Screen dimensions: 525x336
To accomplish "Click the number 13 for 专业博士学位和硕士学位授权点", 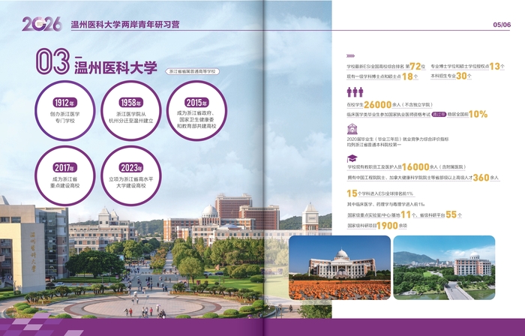I will [494, 66].
